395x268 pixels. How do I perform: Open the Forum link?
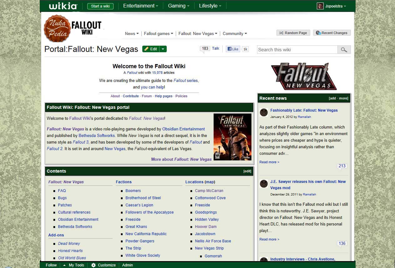[147, 96]
